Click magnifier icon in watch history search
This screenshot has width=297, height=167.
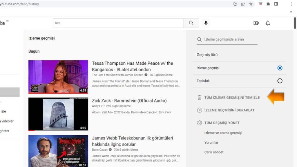199,39
